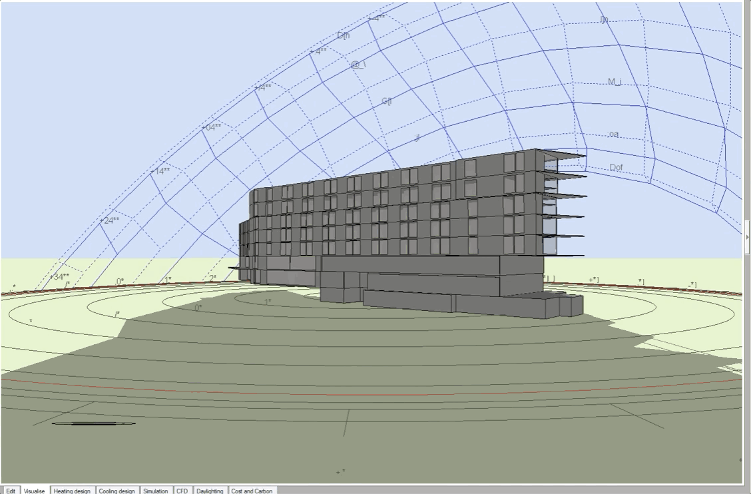This screenshot has width=751, height=494.
Task: Click the "M_j" sun path label
Action: click(615, 82)
